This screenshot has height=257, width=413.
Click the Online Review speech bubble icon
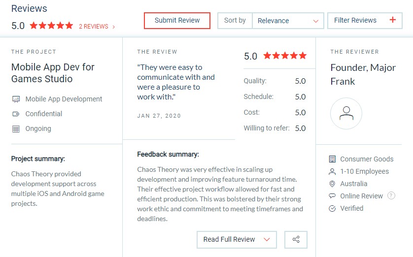[x=332, y=196]
